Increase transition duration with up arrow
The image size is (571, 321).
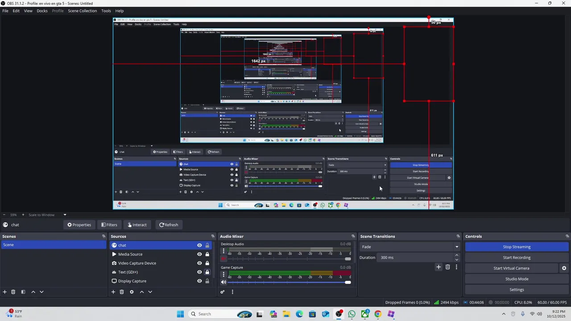(x=457, y=255)
